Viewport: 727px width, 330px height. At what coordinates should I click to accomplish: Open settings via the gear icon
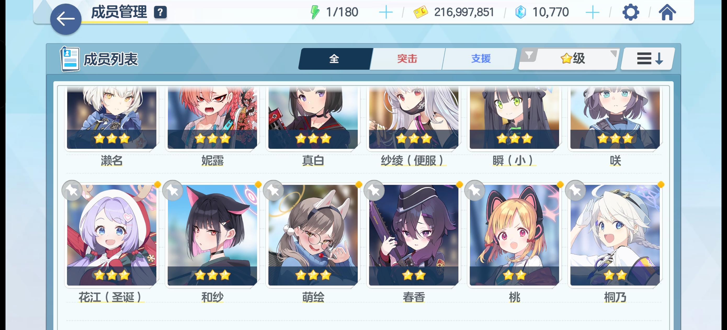[x=631, y=12]
